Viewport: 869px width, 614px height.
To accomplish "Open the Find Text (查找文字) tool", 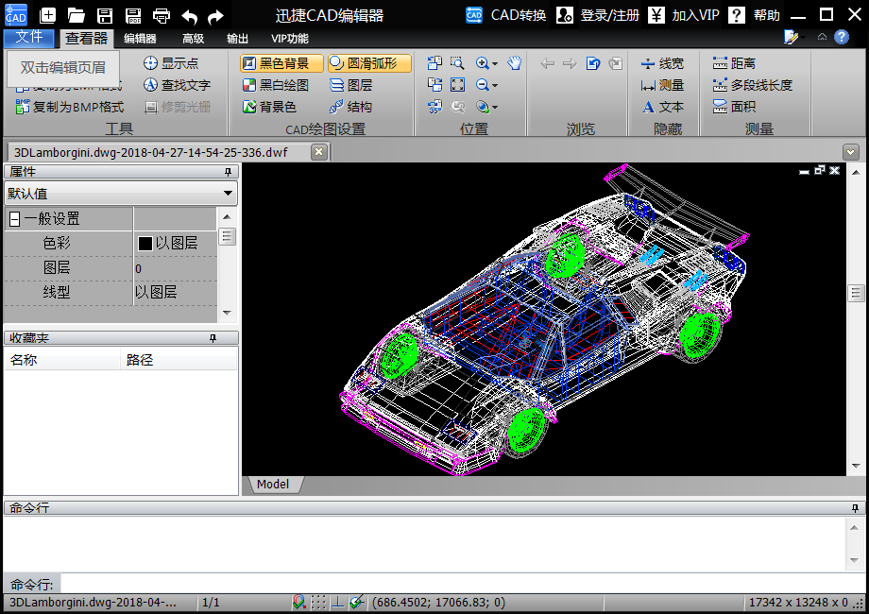I will 177,85.
